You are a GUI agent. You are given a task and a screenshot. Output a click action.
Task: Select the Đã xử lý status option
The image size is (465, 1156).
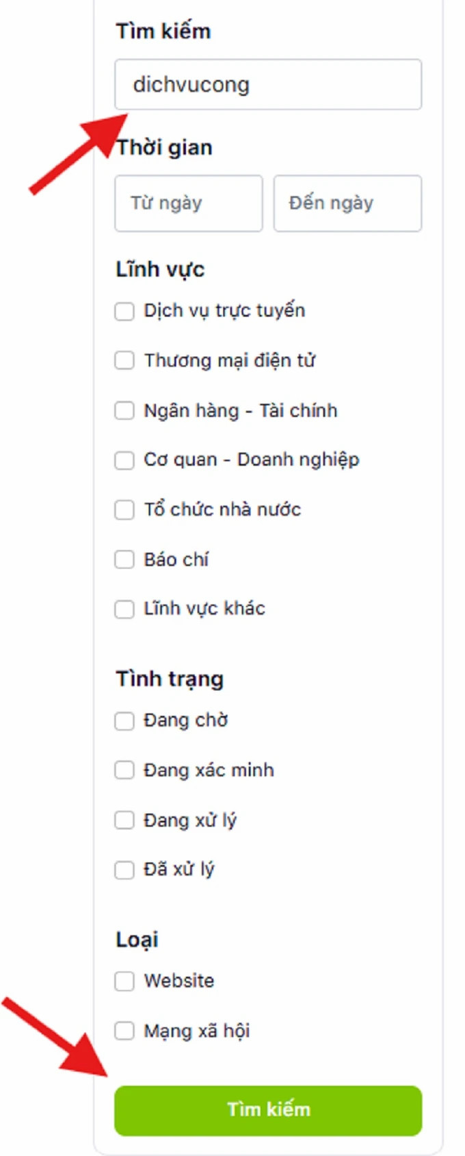124,869
